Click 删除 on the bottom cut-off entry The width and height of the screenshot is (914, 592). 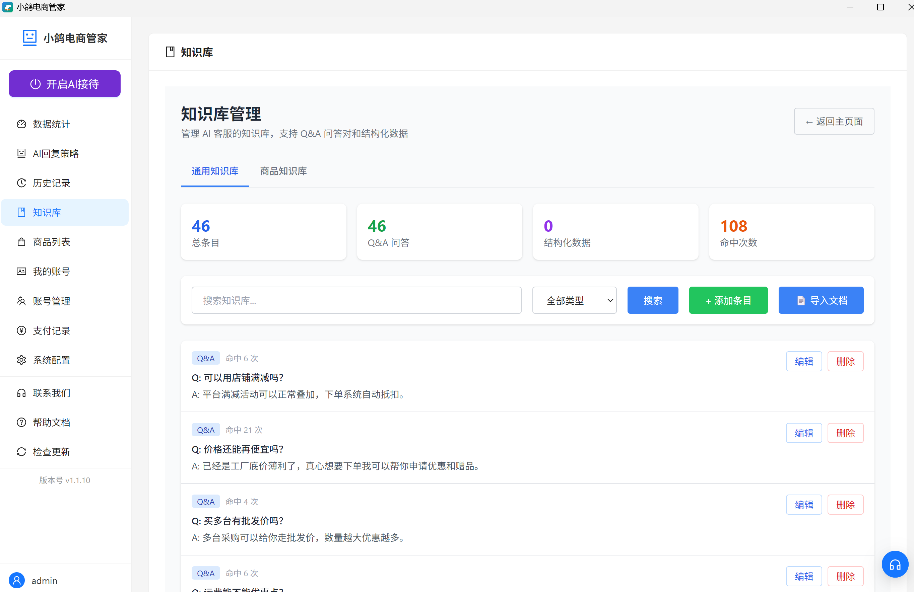point(845,576)
